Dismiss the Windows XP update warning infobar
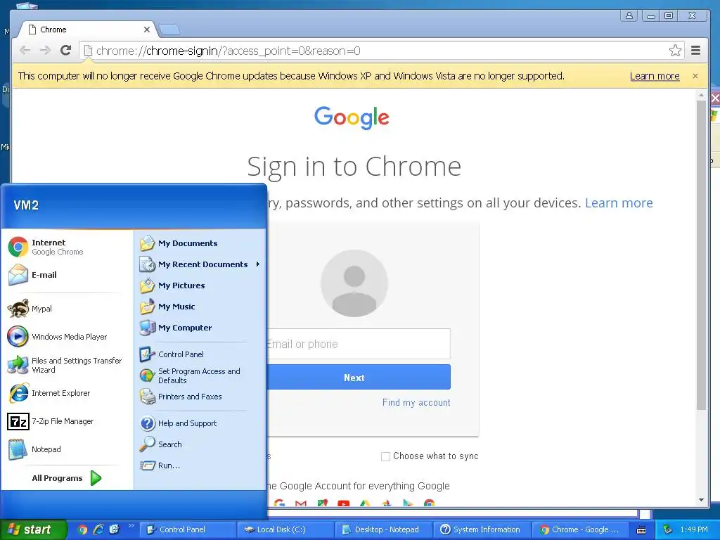720x540 pixels. point(695,76)
